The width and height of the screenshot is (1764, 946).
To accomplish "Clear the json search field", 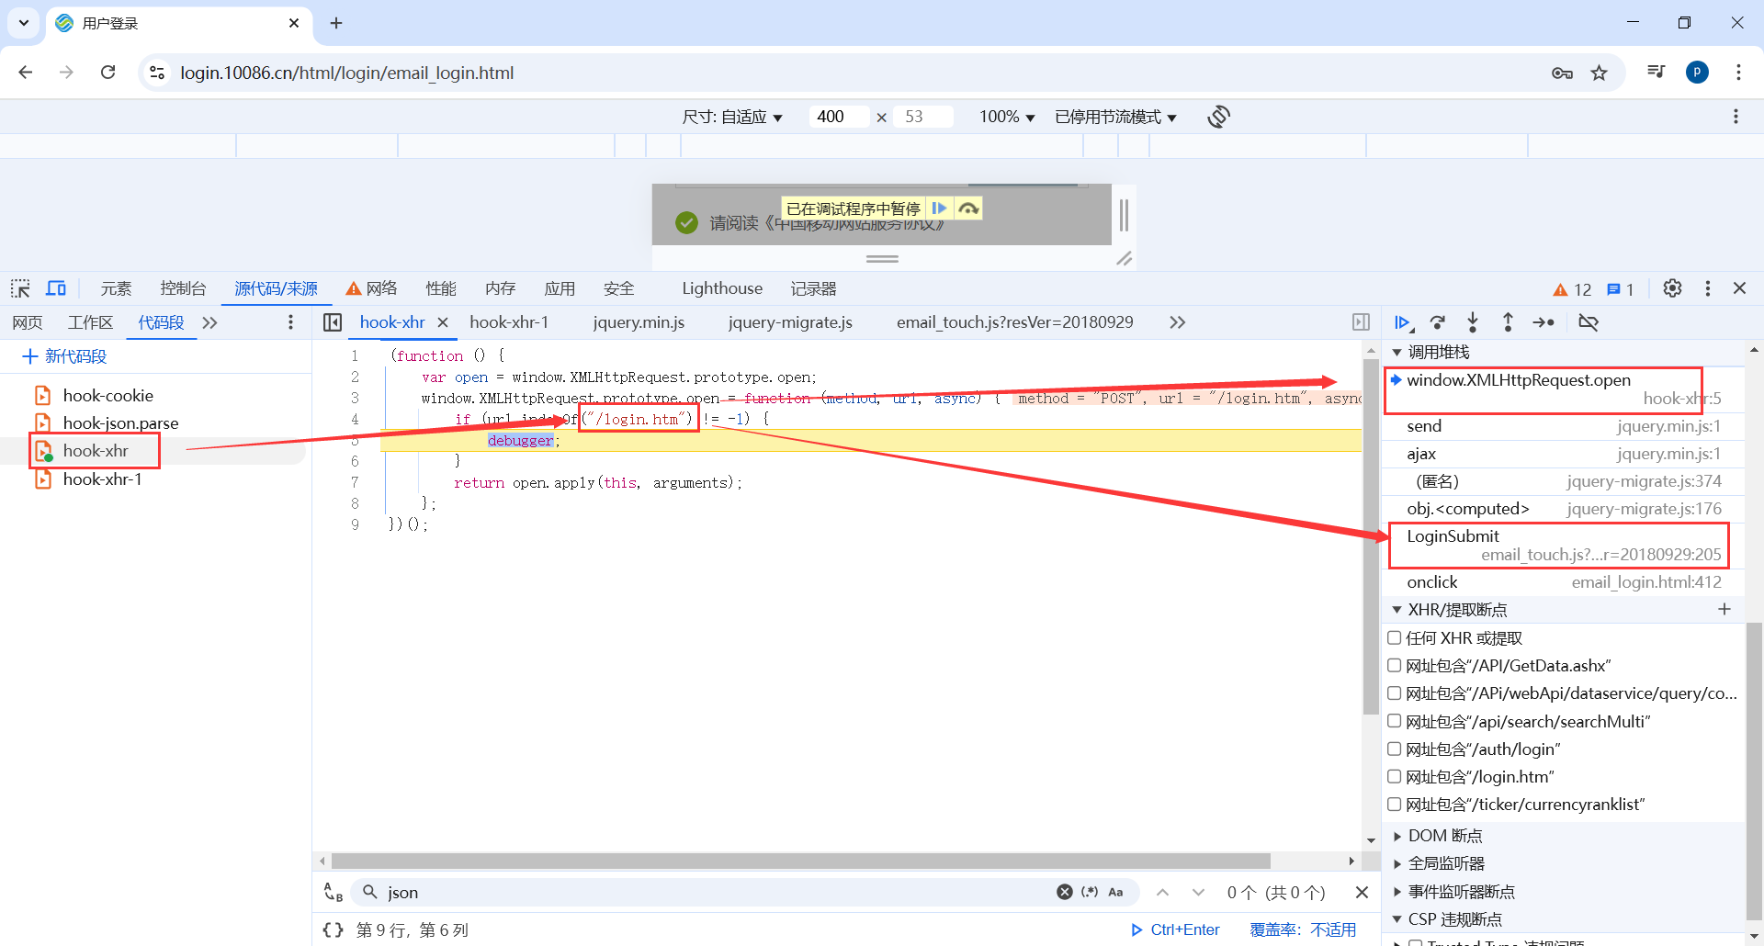I will [x=1065, y=892].
